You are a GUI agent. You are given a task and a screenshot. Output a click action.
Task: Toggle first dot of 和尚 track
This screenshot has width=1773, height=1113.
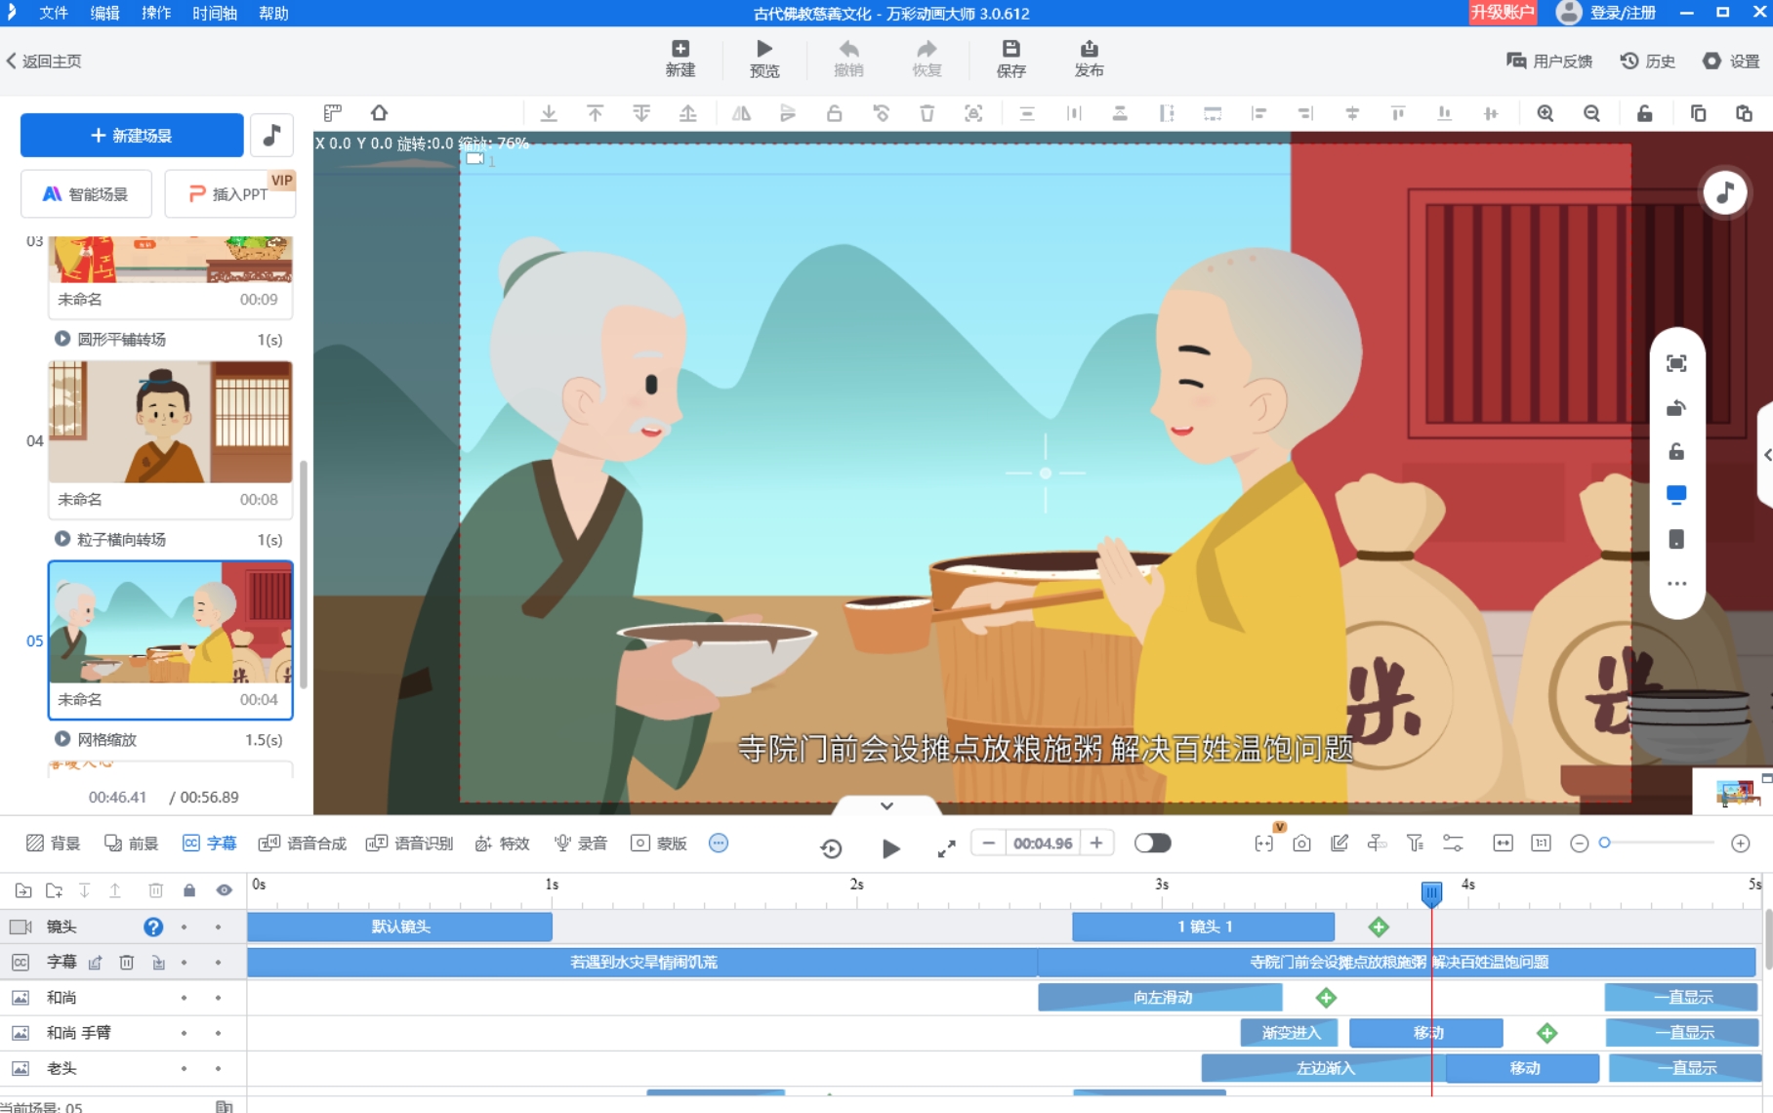click(184, 998)
